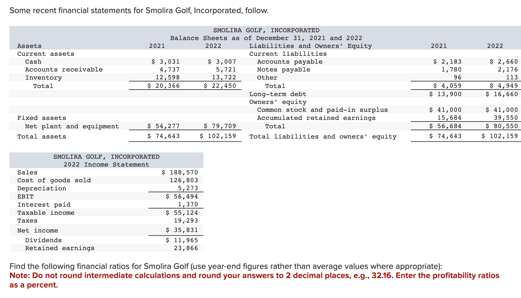Select the Cost of goods sold label

54,180
